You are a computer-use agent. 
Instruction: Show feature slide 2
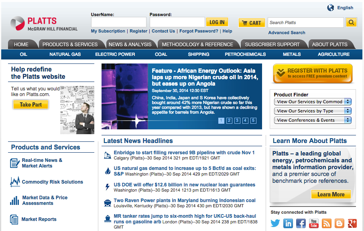pos(229,121)
